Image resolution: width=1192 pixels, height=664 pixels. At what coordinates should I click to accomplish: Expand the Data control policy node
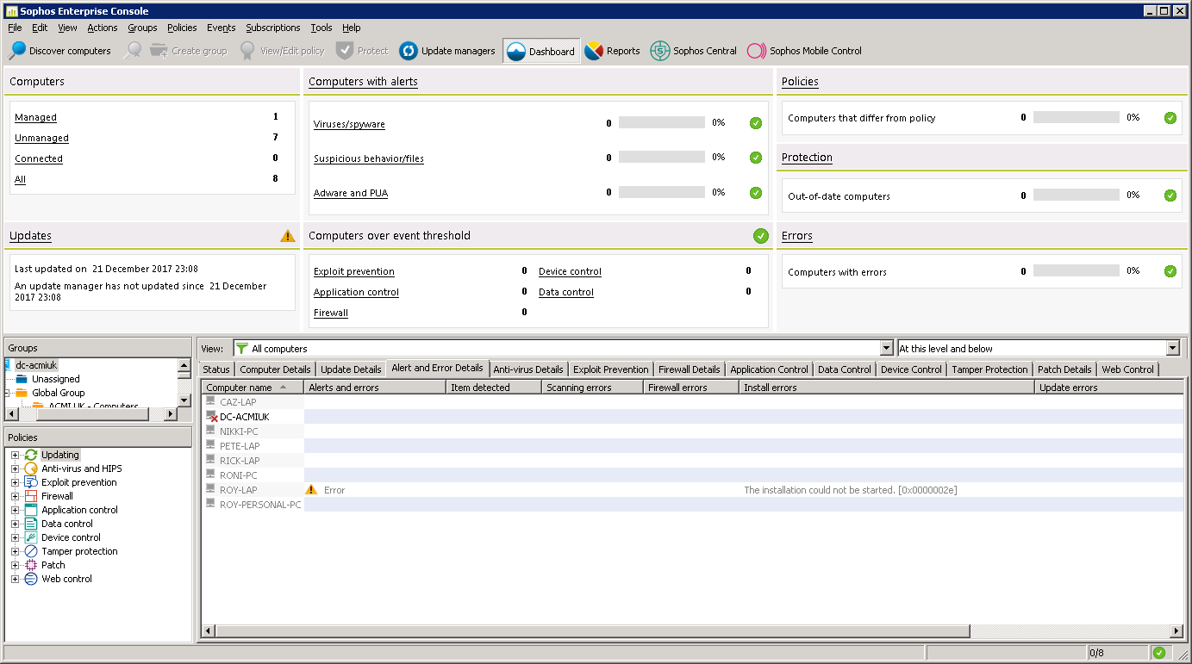15,524
